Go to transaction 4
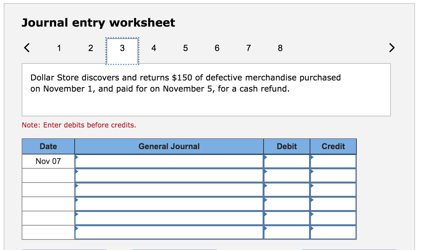Screen dimensions: 428x250 tap(154, 48)
